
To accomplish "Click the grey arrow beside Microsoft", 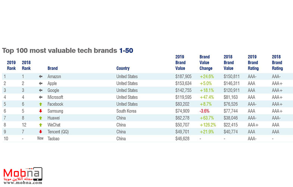I will pyautogui.click(x=40, y=97).
